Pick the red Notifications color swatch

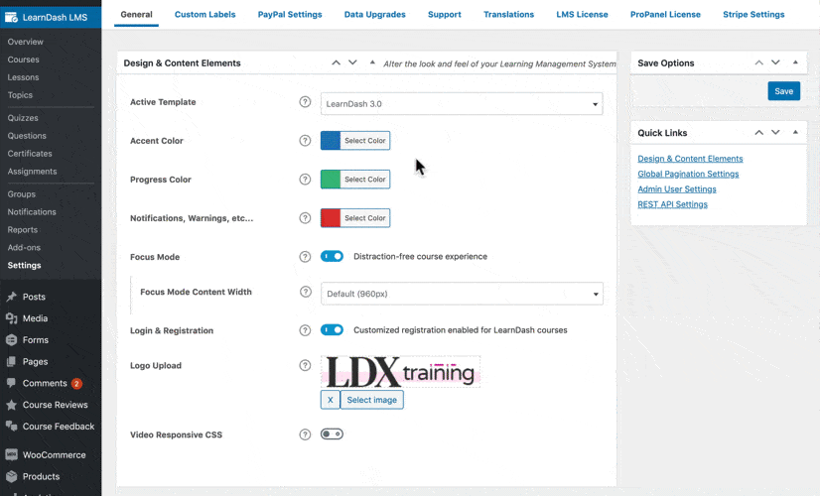click(x=331, y=218)
